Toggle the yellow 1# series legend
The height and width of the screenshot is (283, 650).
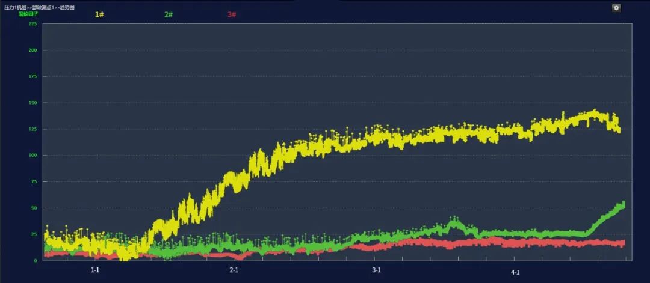coord(99,14)
